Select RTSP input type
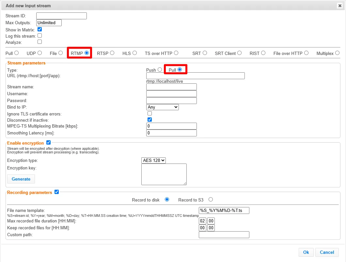Viewport: 346px width, 262px height. 112,53
